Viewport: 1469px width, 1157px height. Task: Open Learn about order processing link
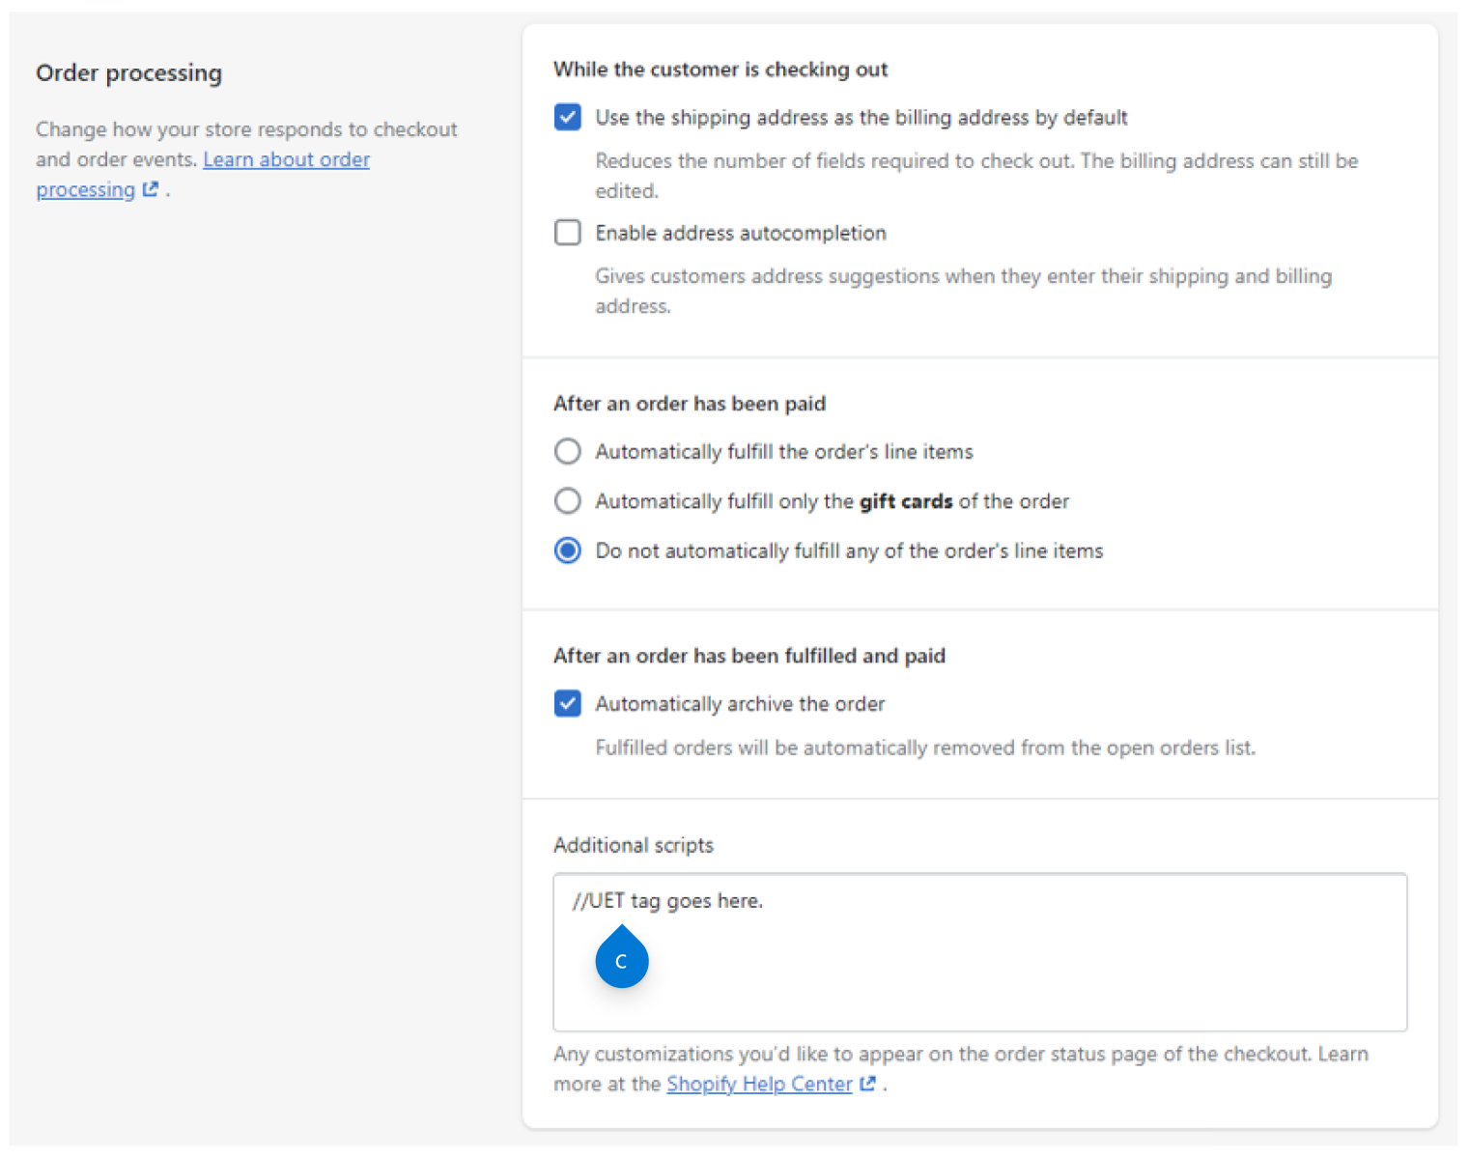coord(203,174)
